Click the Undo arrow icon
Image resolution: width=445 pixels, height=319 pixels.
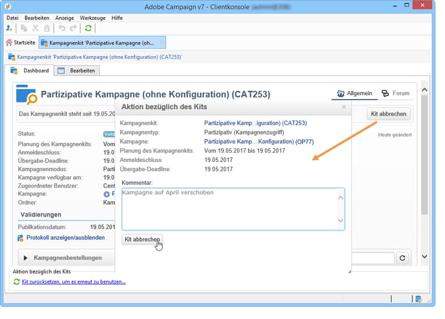62,28
